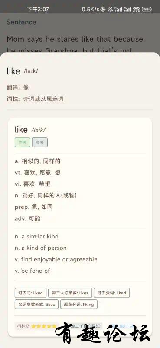Tap the muted bell notification icon
Screen dimensions: 160x348
pos(110,9)
